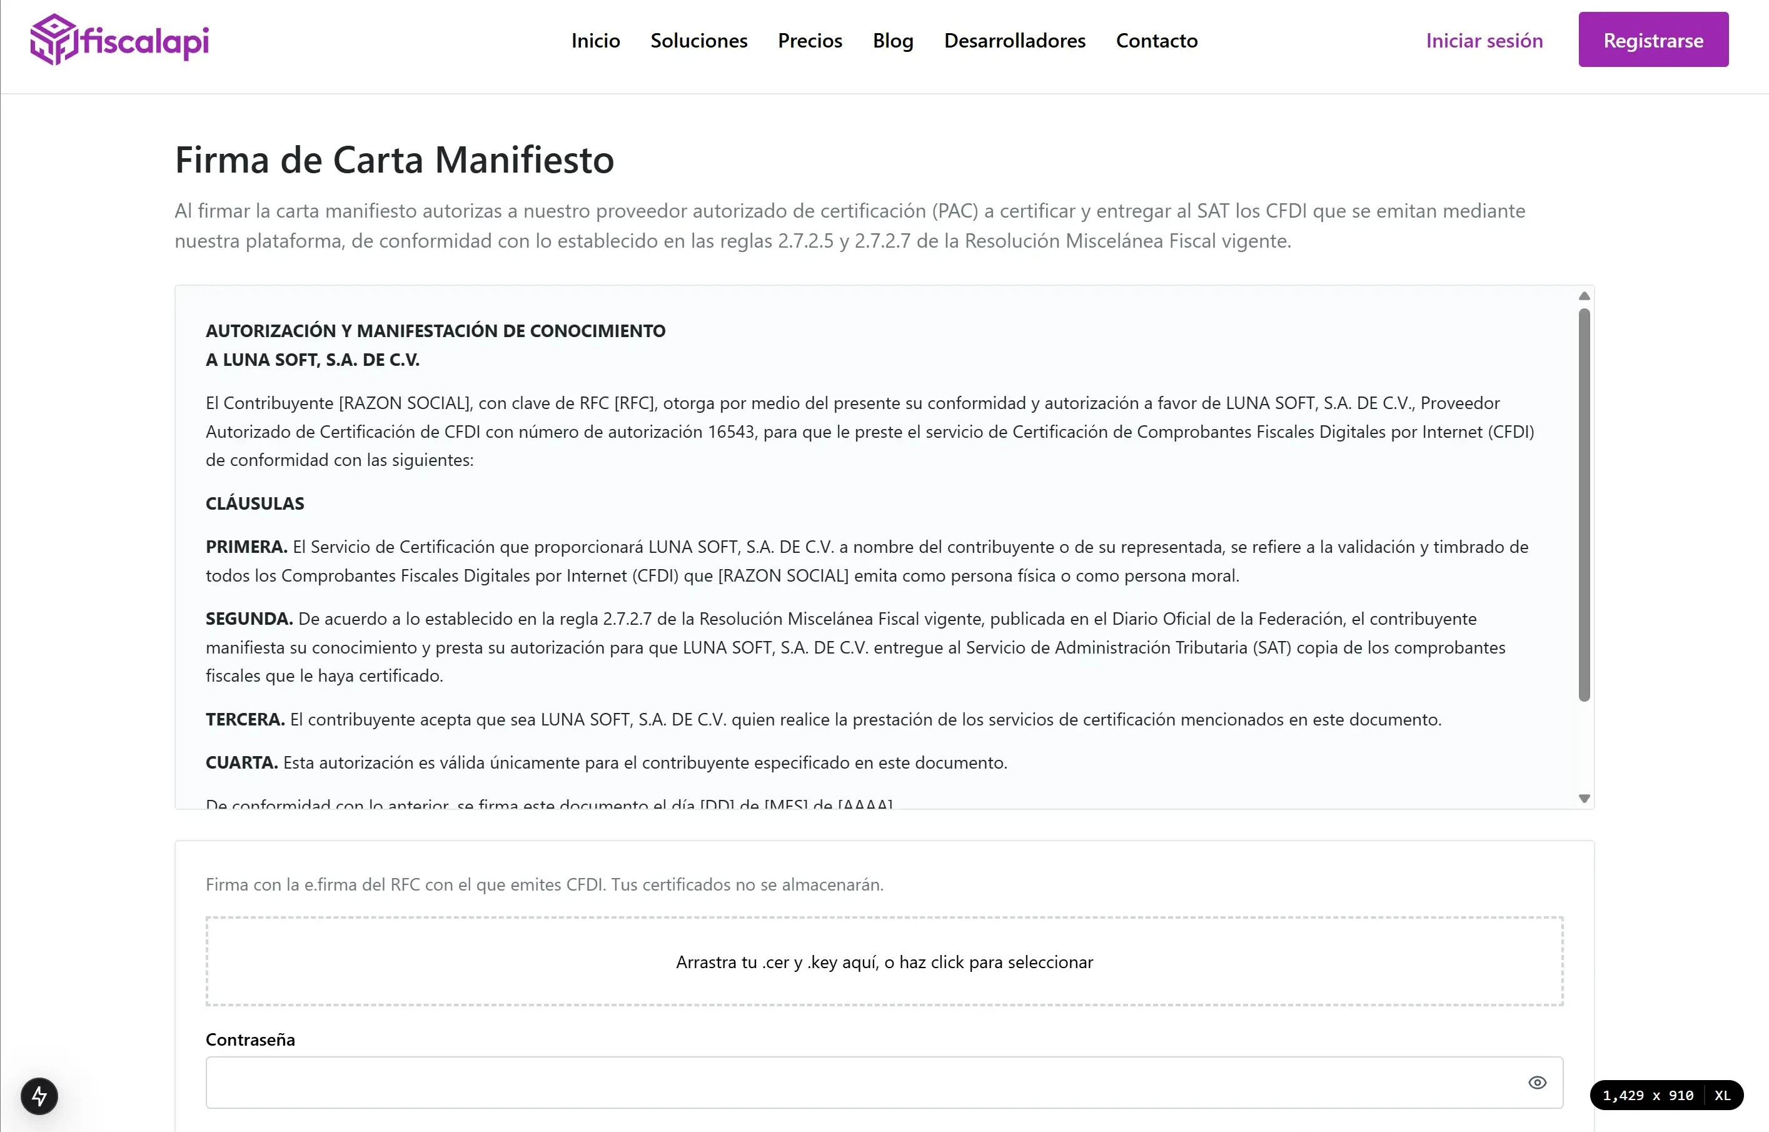Toggle password visibility eye icon

[x=1537, y=1083]
